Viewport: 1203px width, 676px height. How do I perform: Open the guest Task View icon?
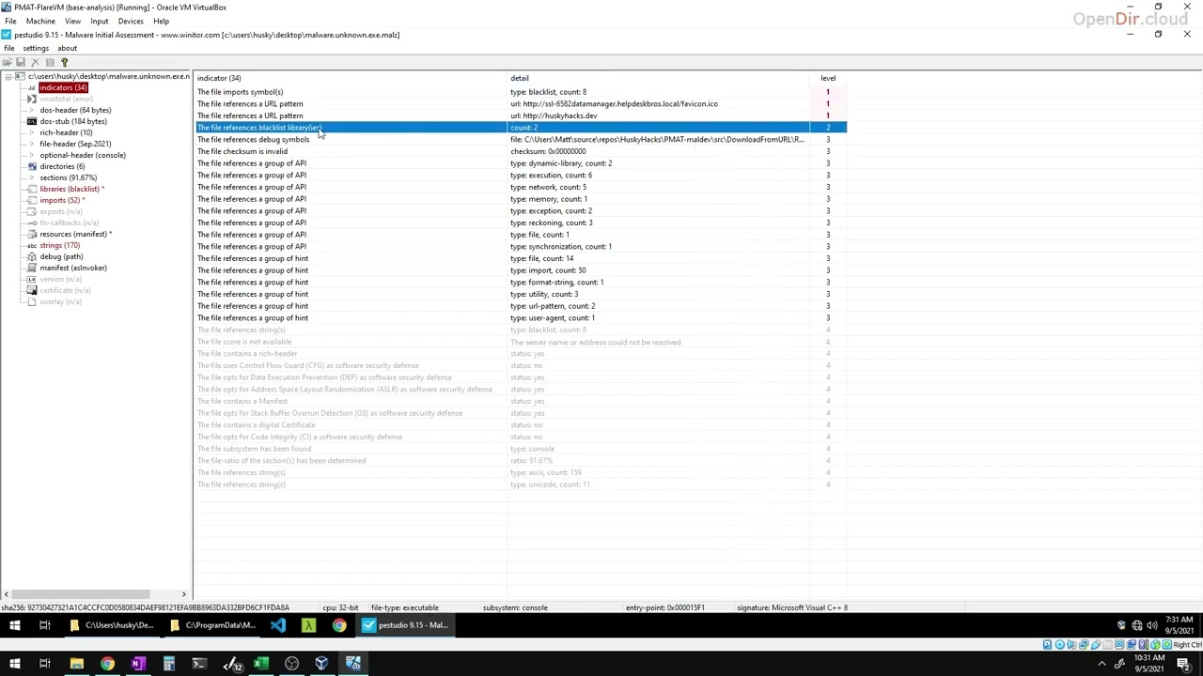tap(44, 625)
